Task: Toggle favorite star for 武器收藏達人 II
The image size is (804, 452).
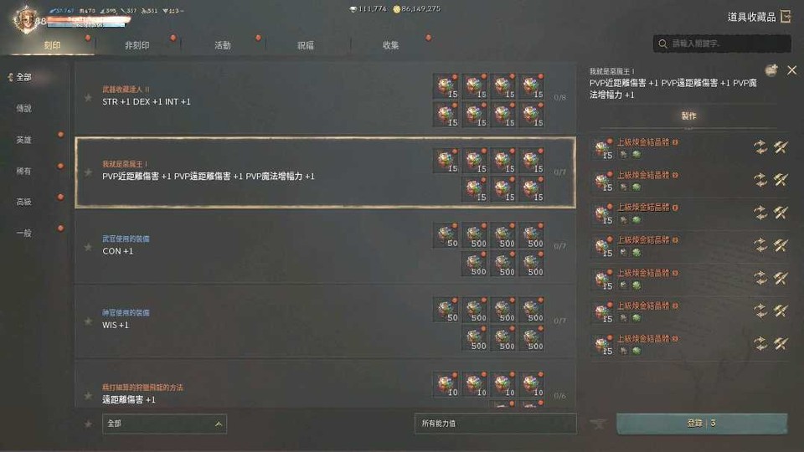Action: coord(88,97)
